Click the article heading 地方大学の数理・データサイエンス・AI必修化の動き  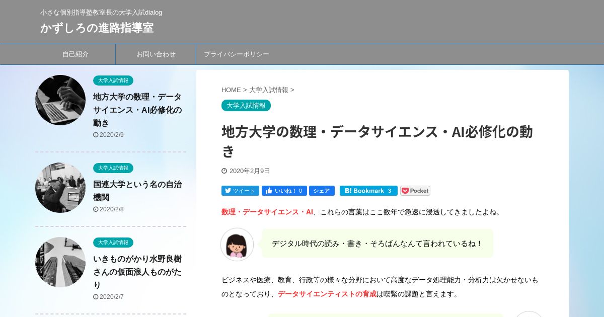(x=377, y=141)
